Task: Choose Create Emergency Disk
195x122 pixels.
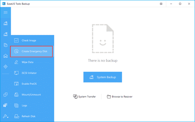Action: coord(31,51)
